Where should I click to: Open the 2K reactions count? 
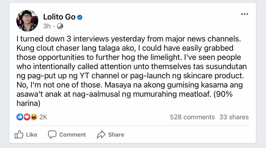point(43,117)
